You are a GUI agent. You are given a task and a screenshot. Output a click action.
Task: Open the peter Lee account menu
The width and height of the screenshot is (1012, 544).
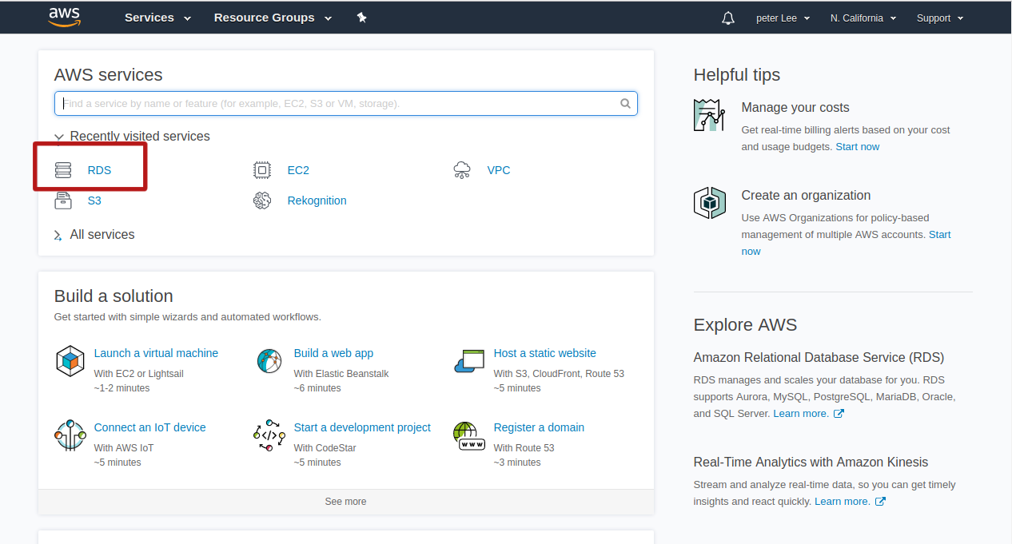point(783,18)
